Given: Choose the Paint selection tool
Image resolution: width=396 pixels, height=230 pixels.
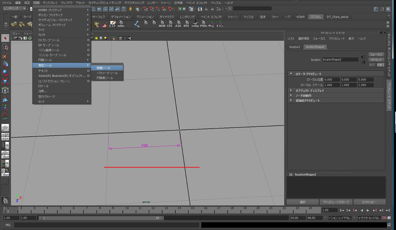Looking at the screenshot, I should tap(5, 56).
